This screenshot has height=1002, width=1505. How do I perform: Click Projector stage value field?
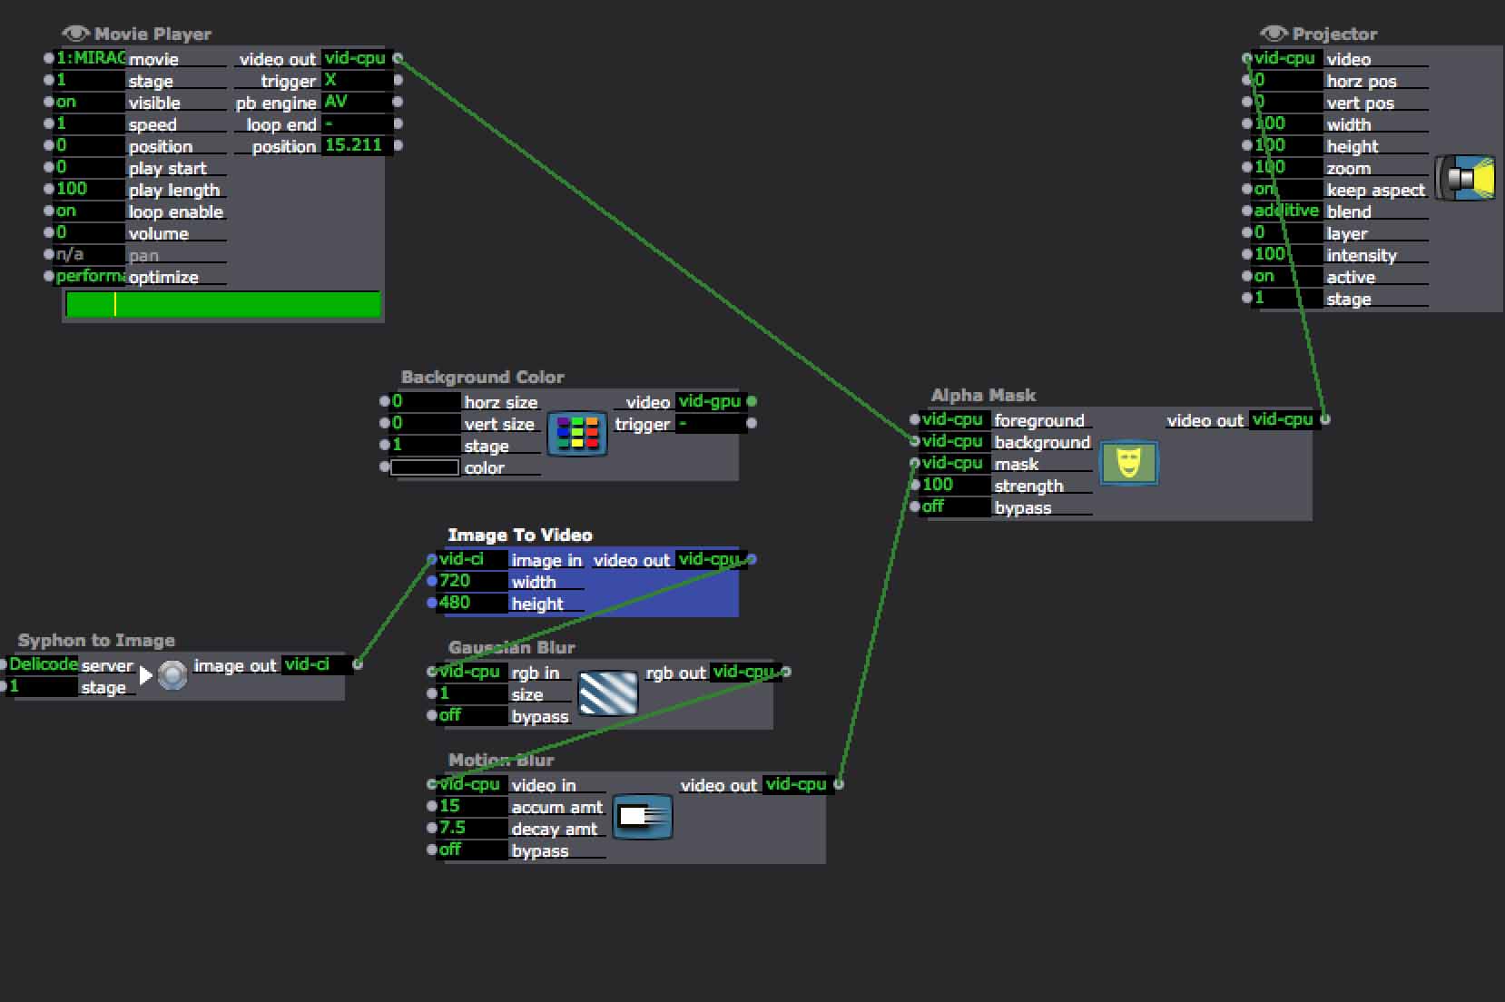[x=1287, y=298]
